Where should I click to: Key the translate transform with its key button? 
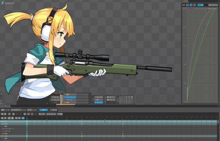pos(90,97)
